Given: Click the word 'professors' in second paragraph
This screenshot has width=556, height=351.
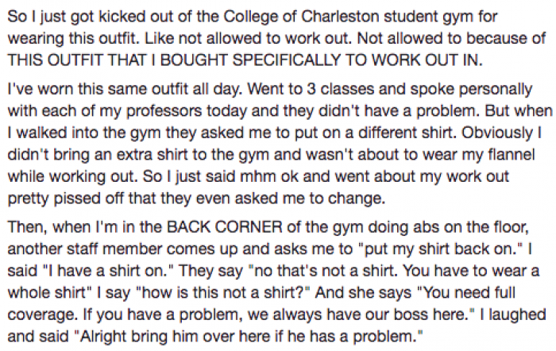Looking at the screenshot, I should click(x=164, y=111).
